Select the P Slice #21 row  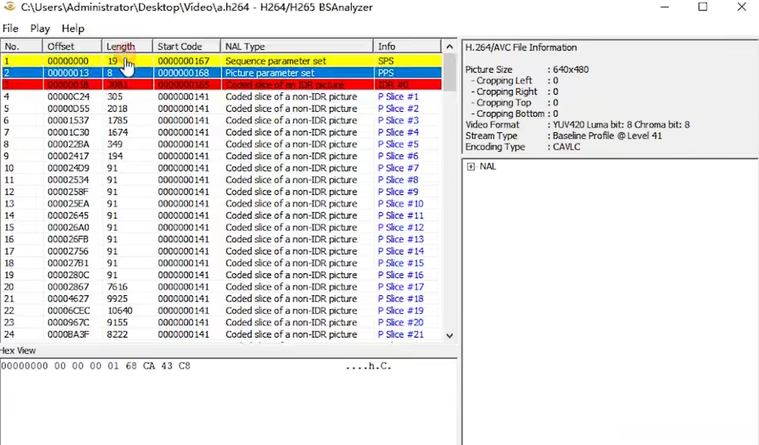[x=221, y=335]
